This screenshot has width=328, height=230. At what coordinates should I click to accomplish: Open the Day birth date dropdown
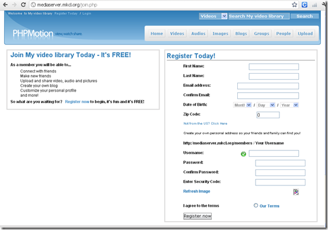pos(266,105)
